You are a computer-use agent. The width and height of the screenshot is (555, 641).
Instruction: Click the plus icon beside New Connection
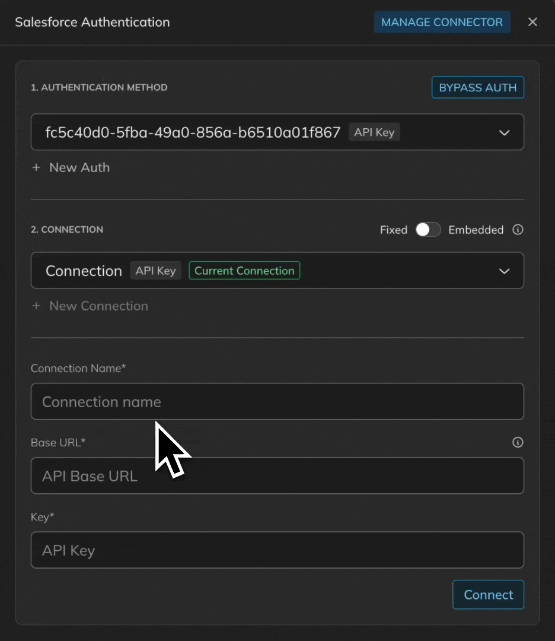pyautogui.click(x=36, y=306)
